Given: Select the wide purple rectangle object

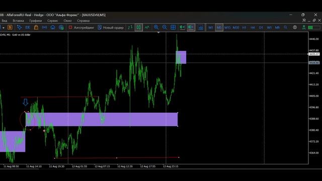Looking at the screenshot, I should click(x=102, y=119).
